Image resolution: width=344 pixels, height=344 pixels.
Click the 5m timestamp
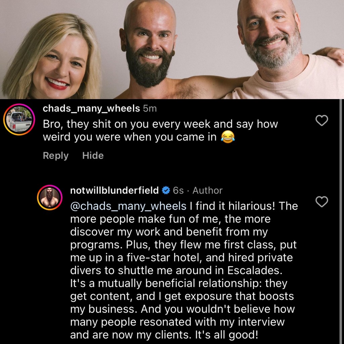tap(150, 109)
